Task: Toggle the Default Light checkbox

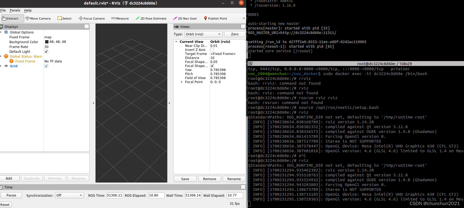Action: pos(46,51)
